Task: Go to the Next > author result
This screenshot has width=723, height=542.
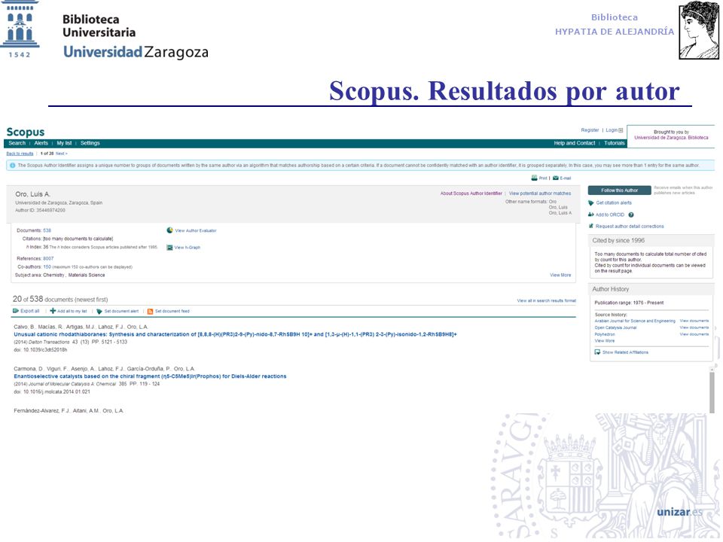Action: coord(61,154)
